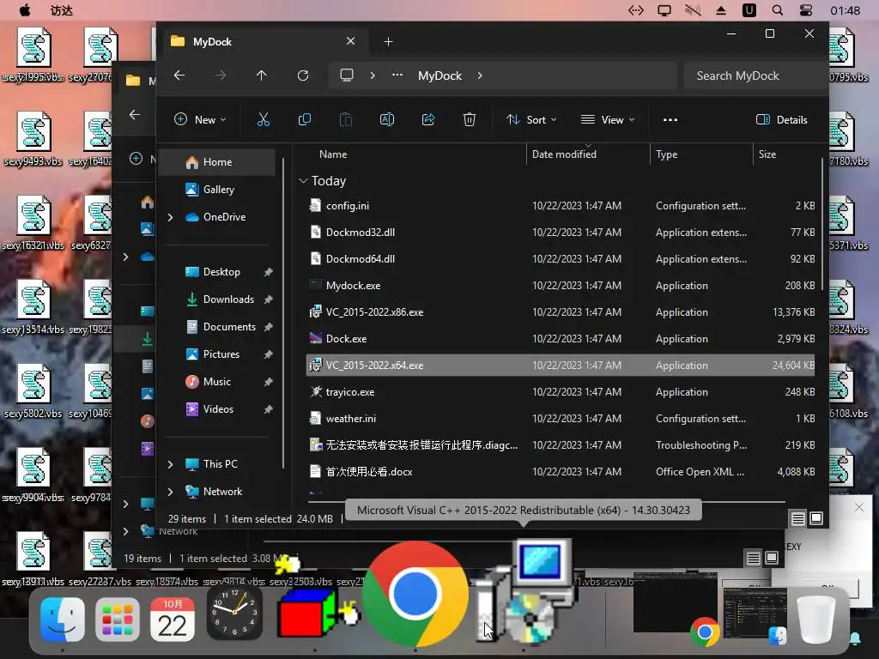
Task: Open the New dropdown menu
Action: tap(200, 119)
